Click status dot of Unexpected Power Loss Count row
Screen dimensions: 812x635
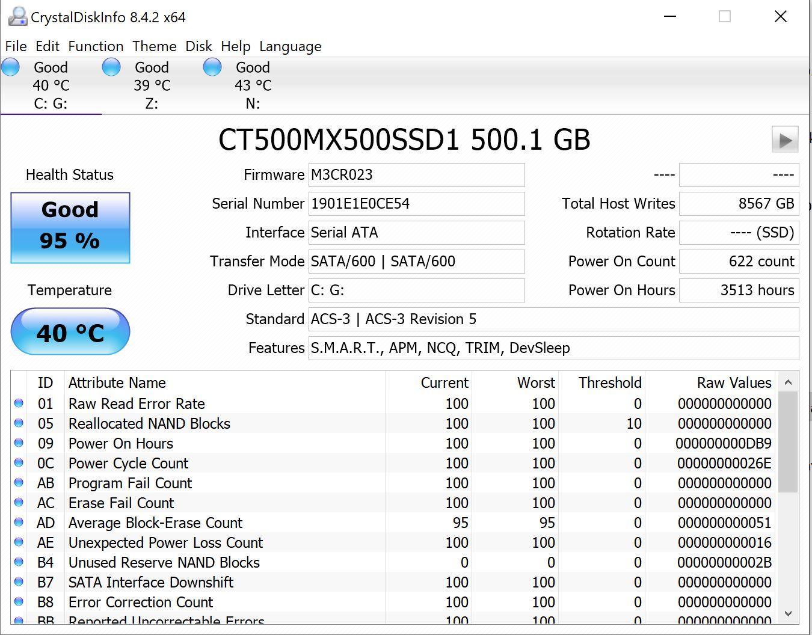tap(19, 542)
